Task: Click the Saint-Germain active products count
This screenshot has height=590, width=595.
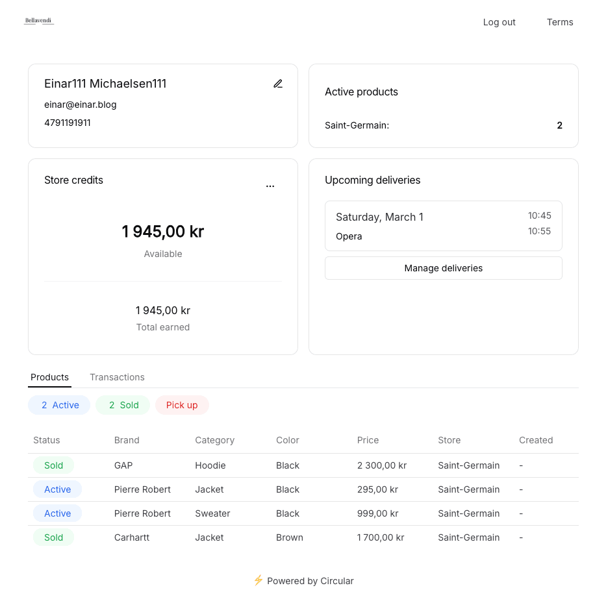Action: click(x=559, y=125)
